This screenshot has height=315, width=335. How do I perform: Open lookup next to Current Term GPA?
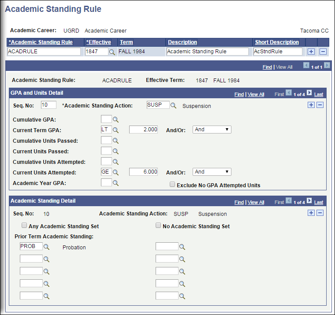(x=115, y=130)
